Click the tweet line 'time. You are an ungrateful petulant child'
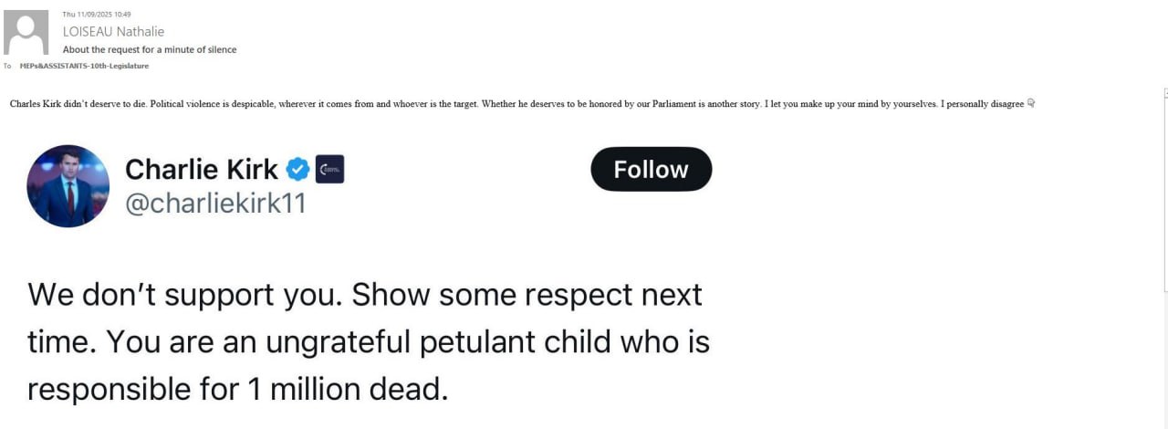 [x=369, y=342]
